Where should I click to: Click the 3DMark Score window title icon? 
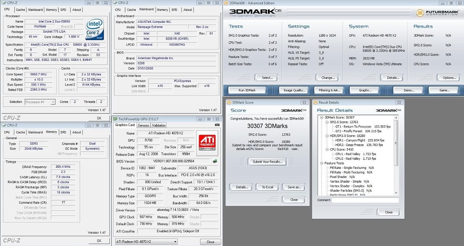229,103
